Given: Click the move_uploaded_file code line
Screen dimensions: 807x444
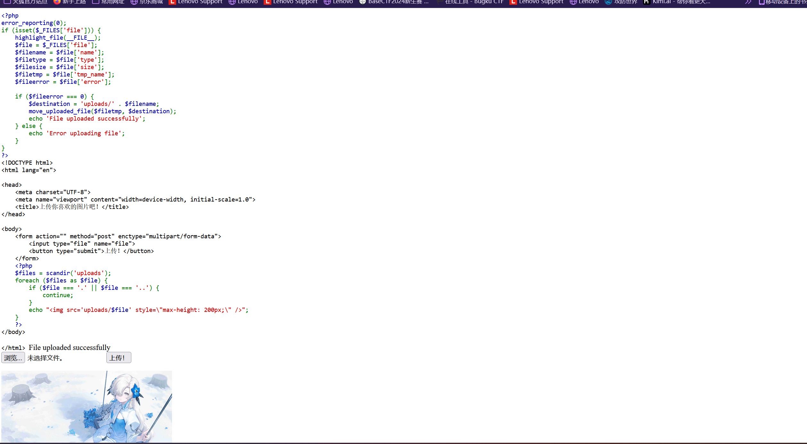Looking at the screenshot, I should pos(103,111).
